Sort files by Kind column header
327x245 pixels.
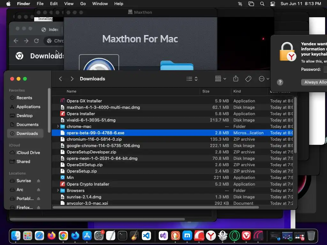[x=237, y=91]
